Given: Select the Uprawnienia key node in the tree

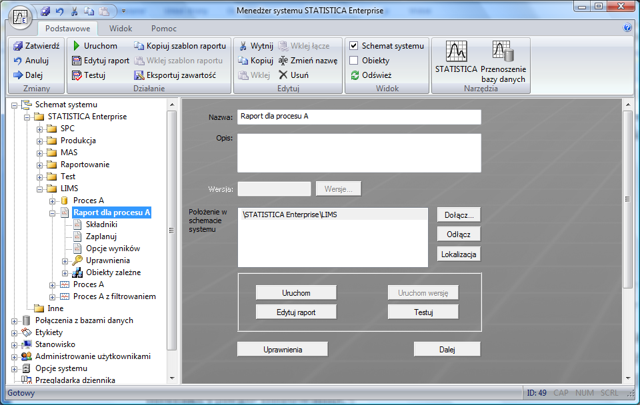Looking at the screenshot, I should pyautogui.click(x=108, y=260).
